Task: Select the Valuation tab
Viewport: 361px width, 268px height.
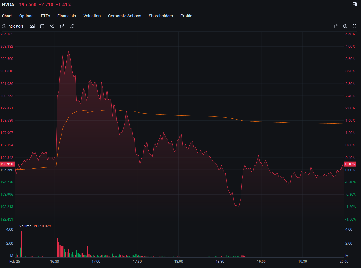Action: (92, 16)
